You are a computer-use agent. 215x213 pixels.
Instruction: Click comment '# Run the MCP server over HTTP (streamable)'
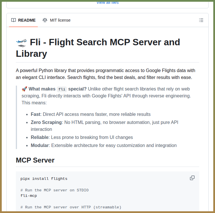click(x=71, y=207)
